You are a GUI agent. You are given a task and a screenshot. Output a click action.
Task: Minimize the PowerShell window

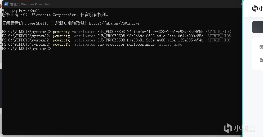coord(231,4)
